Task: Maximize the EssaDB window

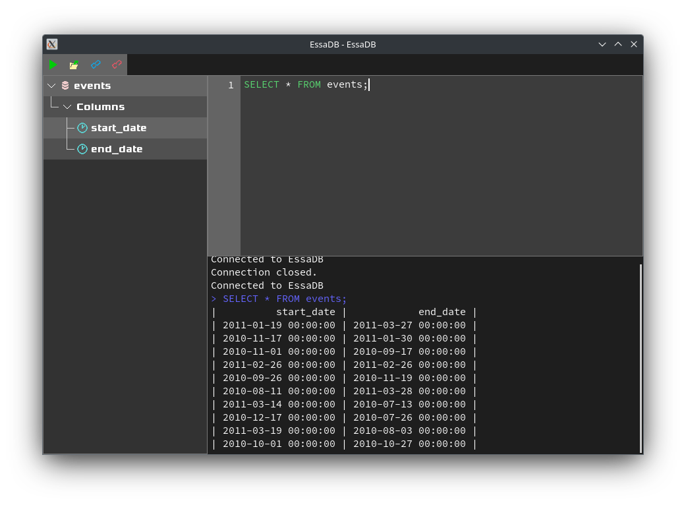Action: 617,44
